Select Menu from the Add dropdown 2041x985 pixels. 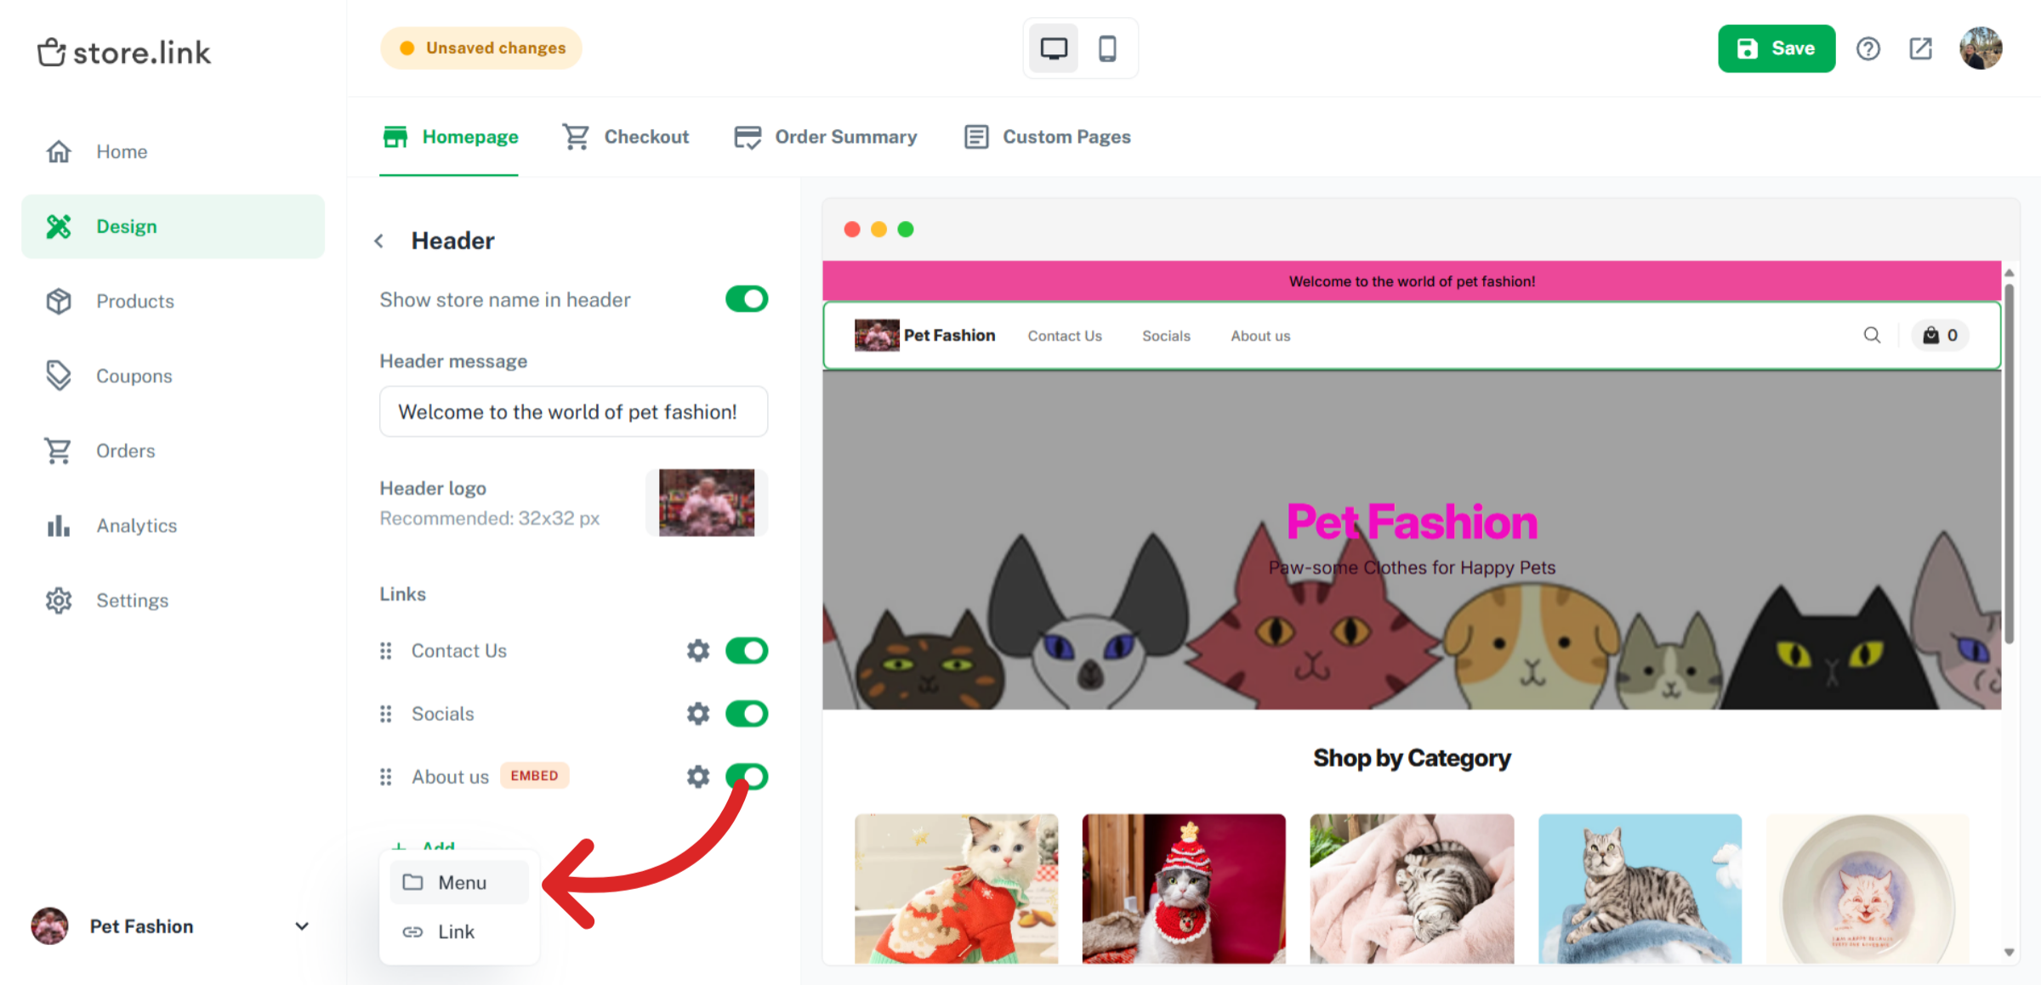pyautogui.click(x=459, y=882)
